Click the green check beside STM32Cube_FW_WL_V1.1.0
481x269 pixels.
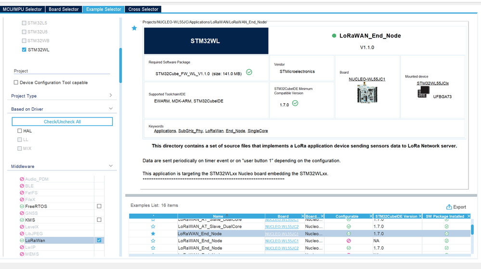tap(249, 72)
